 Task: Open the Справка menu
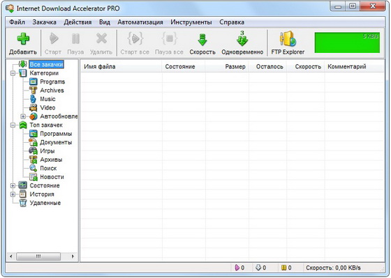pyautogui.click(x=232, y=22)
